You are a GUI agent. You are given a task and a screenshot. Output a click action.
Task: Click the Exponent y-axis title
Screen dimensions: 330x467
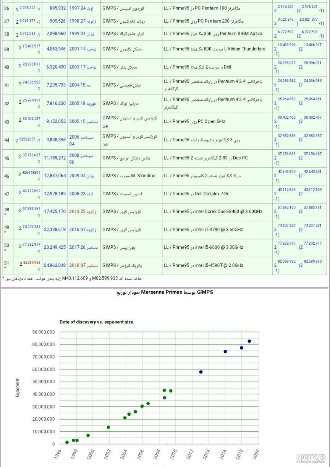17,388
